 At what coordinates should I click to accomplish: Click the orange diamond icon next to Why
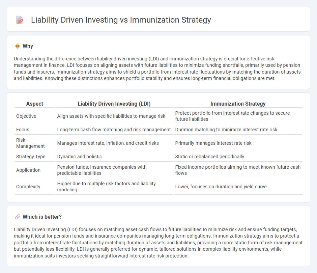click(18, 46)
